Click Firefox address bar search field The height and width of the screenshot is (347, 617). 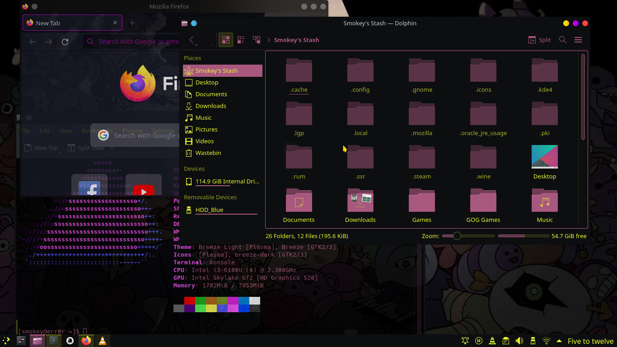(132, 42)
